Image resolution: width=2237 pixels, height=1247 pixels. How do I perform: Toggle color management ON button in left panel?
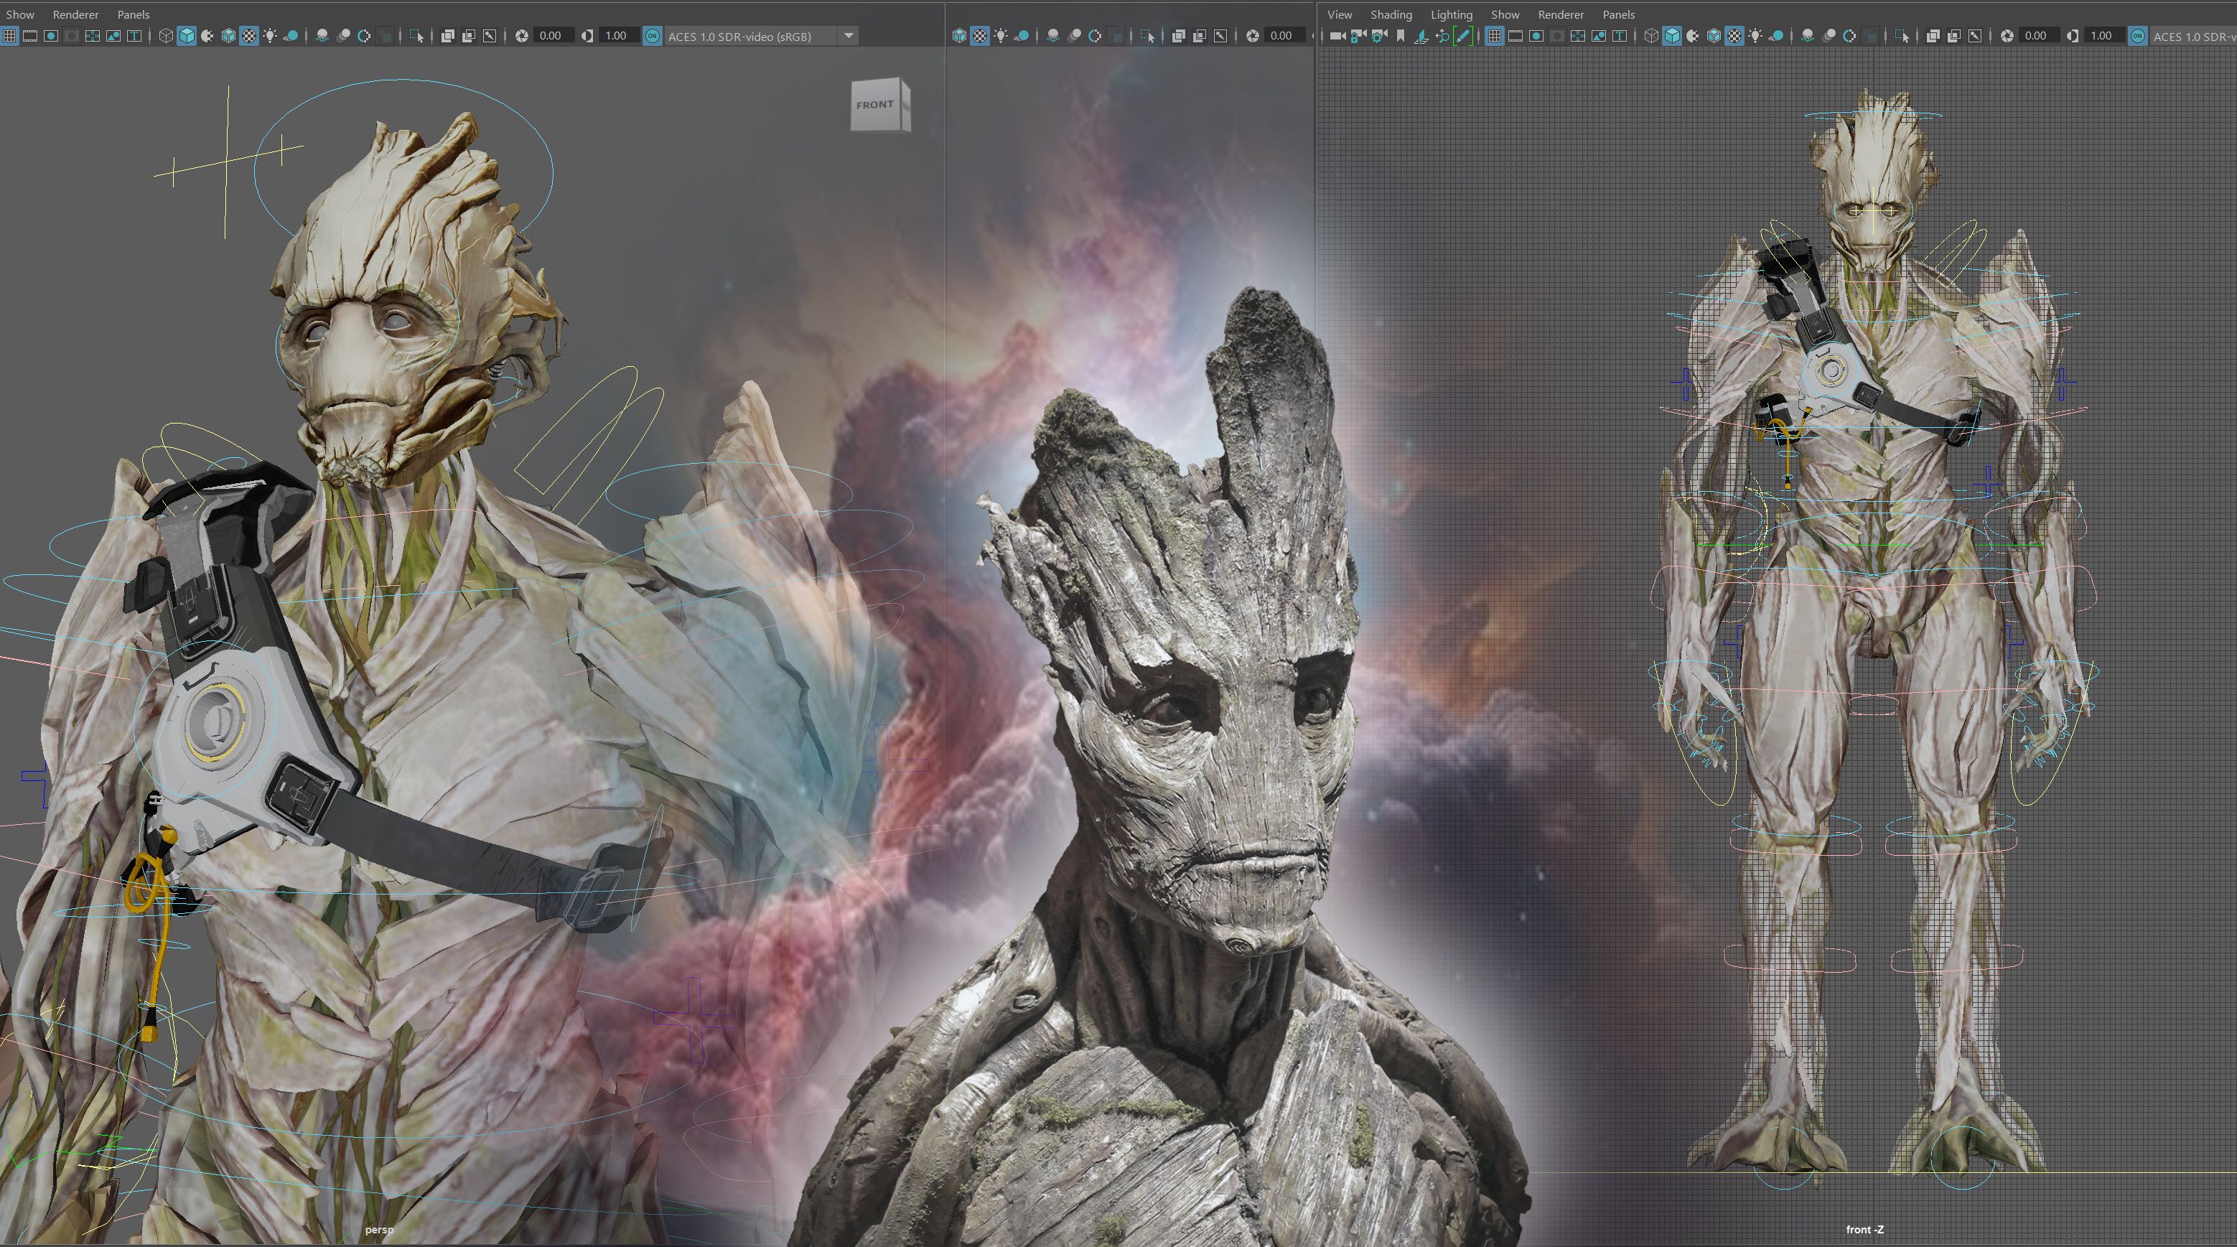point(652,36)
